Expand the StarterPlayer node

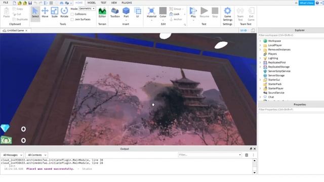pos(260,88)
